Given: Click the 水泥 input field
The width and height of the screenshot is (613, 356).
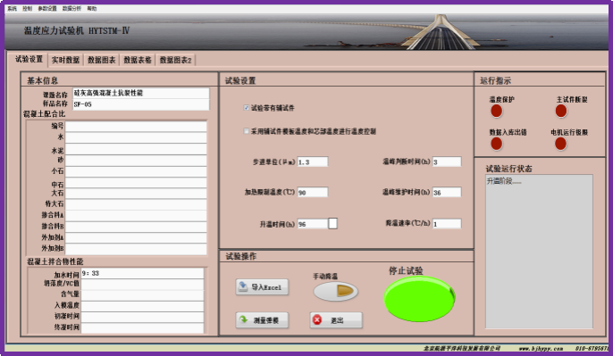Looking at the screenshot, I should point(136,149).
